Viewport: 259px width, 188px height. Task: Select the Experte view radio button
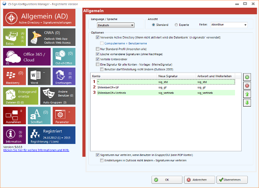[177, 25]
